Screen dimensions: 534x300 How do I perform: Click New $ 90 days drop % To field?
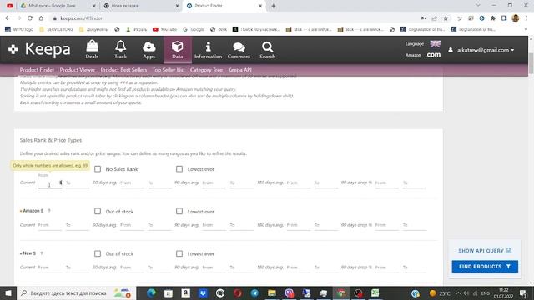pos(415,267)
